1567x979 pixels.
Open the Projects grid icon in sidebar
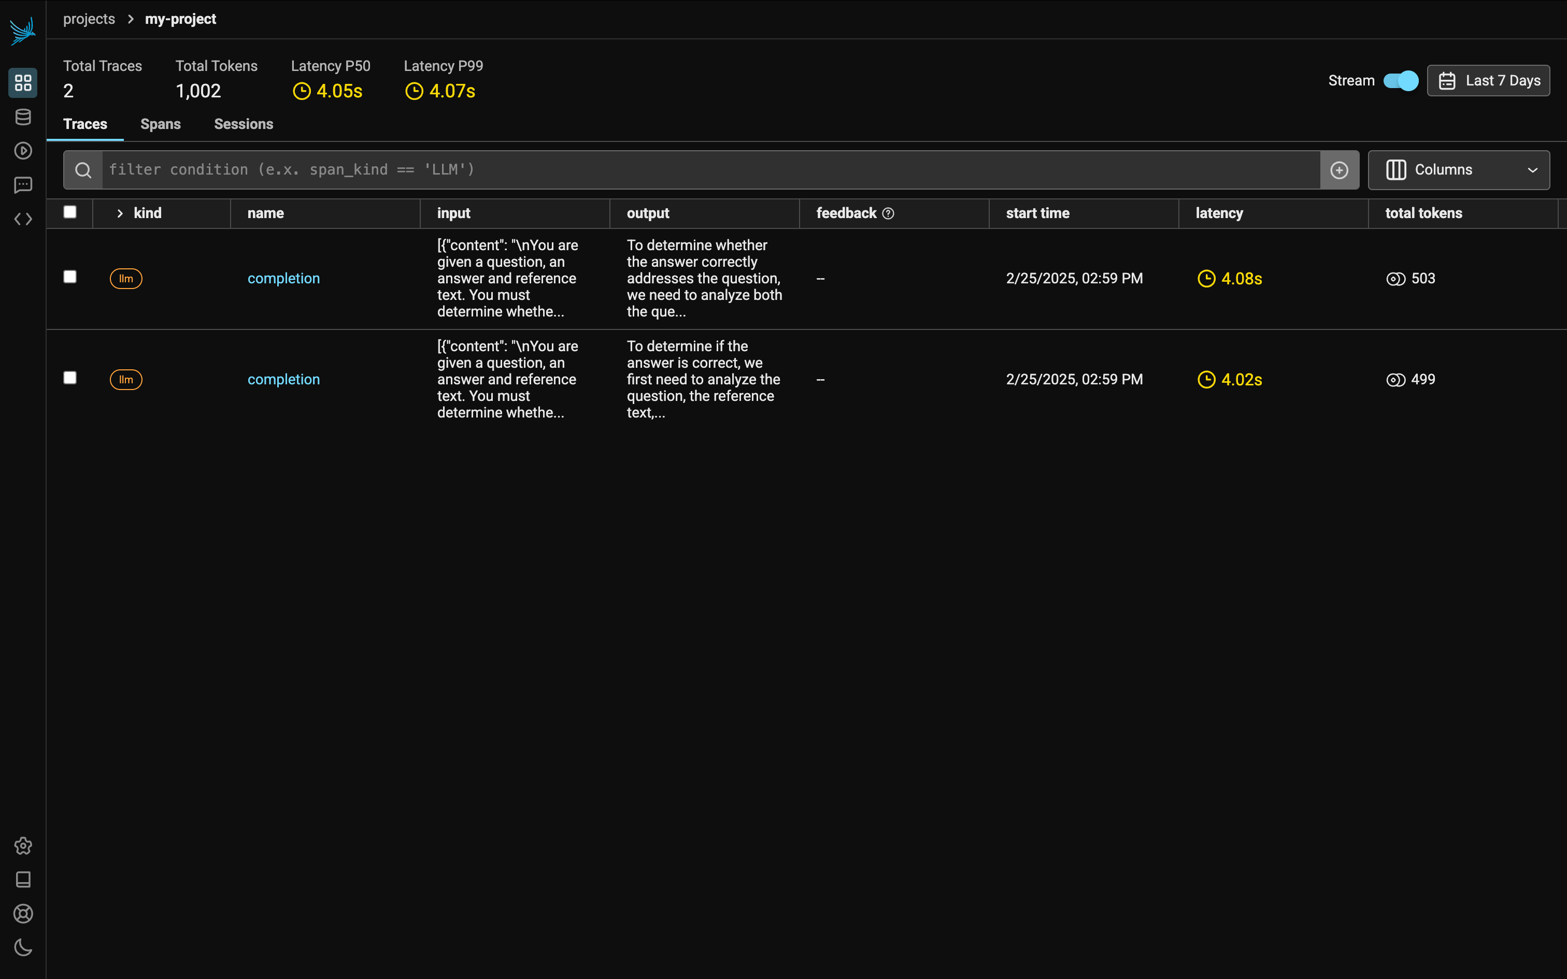23,83
